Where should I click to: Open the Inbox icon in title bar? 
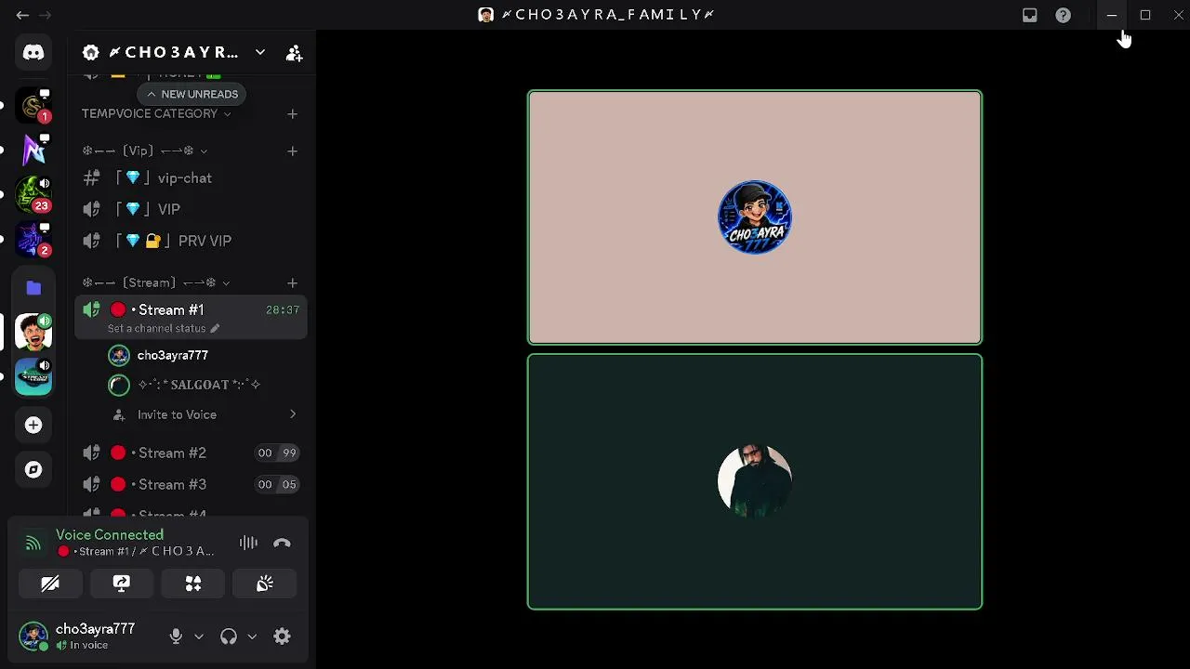click(x=1029, y=15)
